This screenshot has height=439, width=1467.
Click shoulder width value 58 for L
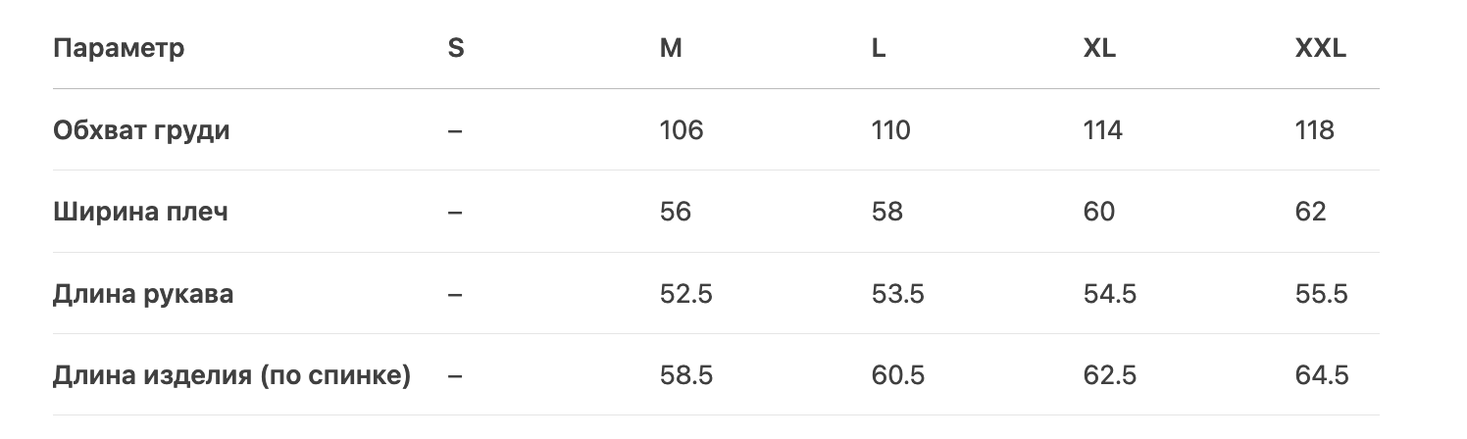pyautogui.click(x=887, y=212)
